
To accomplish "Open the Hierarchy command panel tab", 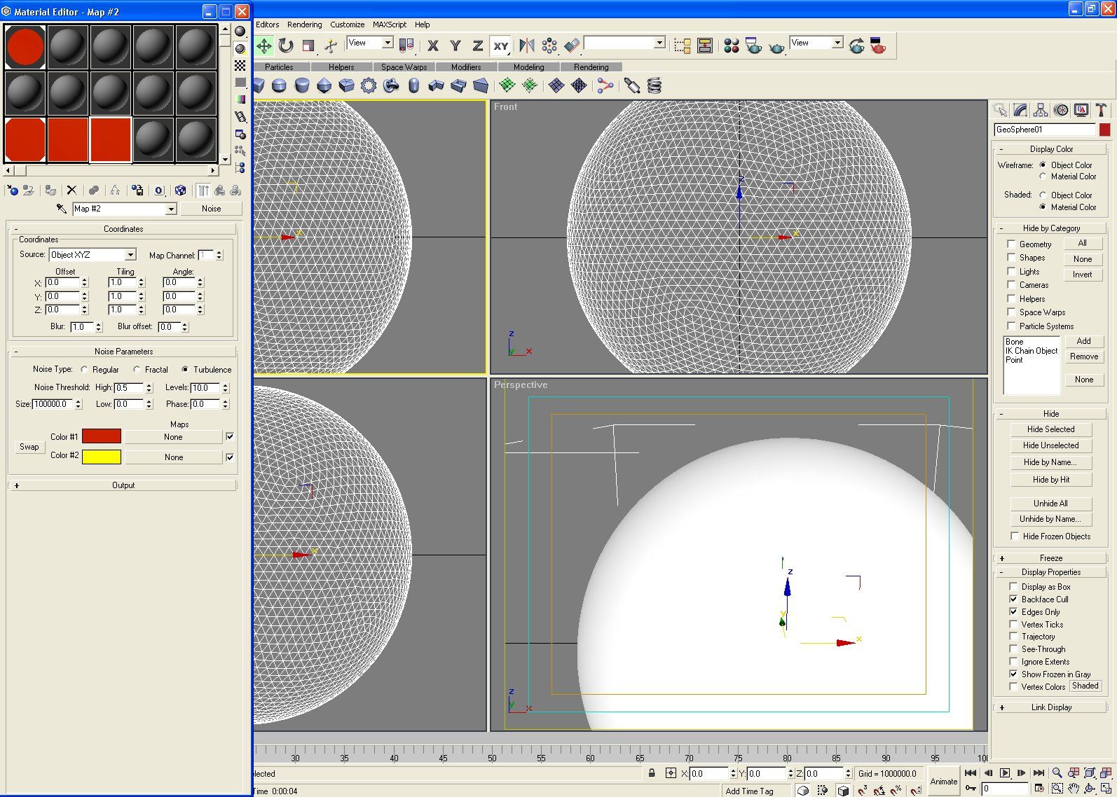I will tap(1040, 110).
